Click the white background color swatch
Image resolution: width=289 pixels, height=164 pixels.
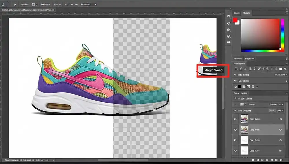click(238, 22)
